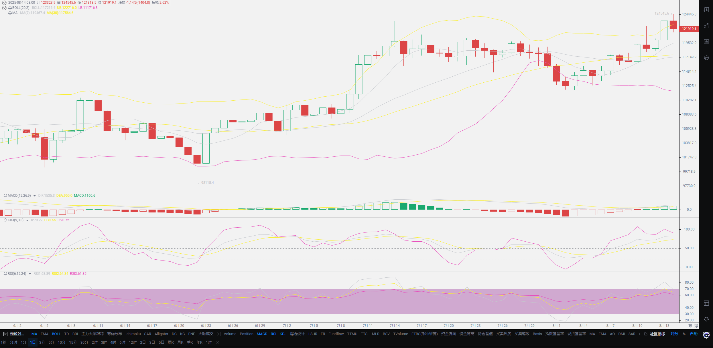Image resolution: width=713 pixels, height=348 pixels.
Task: Click the KDJ(9,3,3) alert bell icon
Action: [x=5, y=220]
